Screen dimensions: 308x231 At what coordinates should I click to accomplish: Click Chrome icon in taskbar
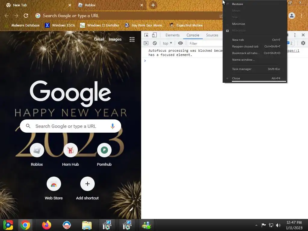(x=25, y=225)
